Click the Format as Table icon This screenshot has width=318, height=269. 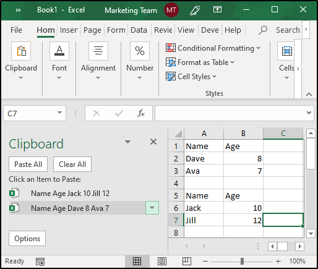[171, 62]
